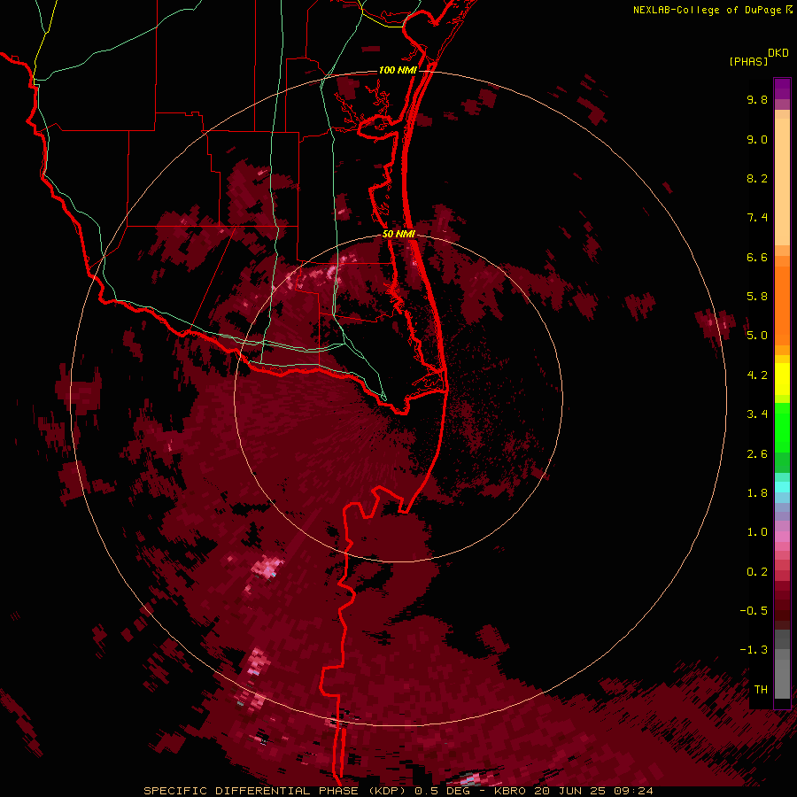This screenshot has width=797, height=797.
Task: Click the SPECIFIC DIFFERENTIAL PHASE (KDP) caption text
Action: point(277,791)
